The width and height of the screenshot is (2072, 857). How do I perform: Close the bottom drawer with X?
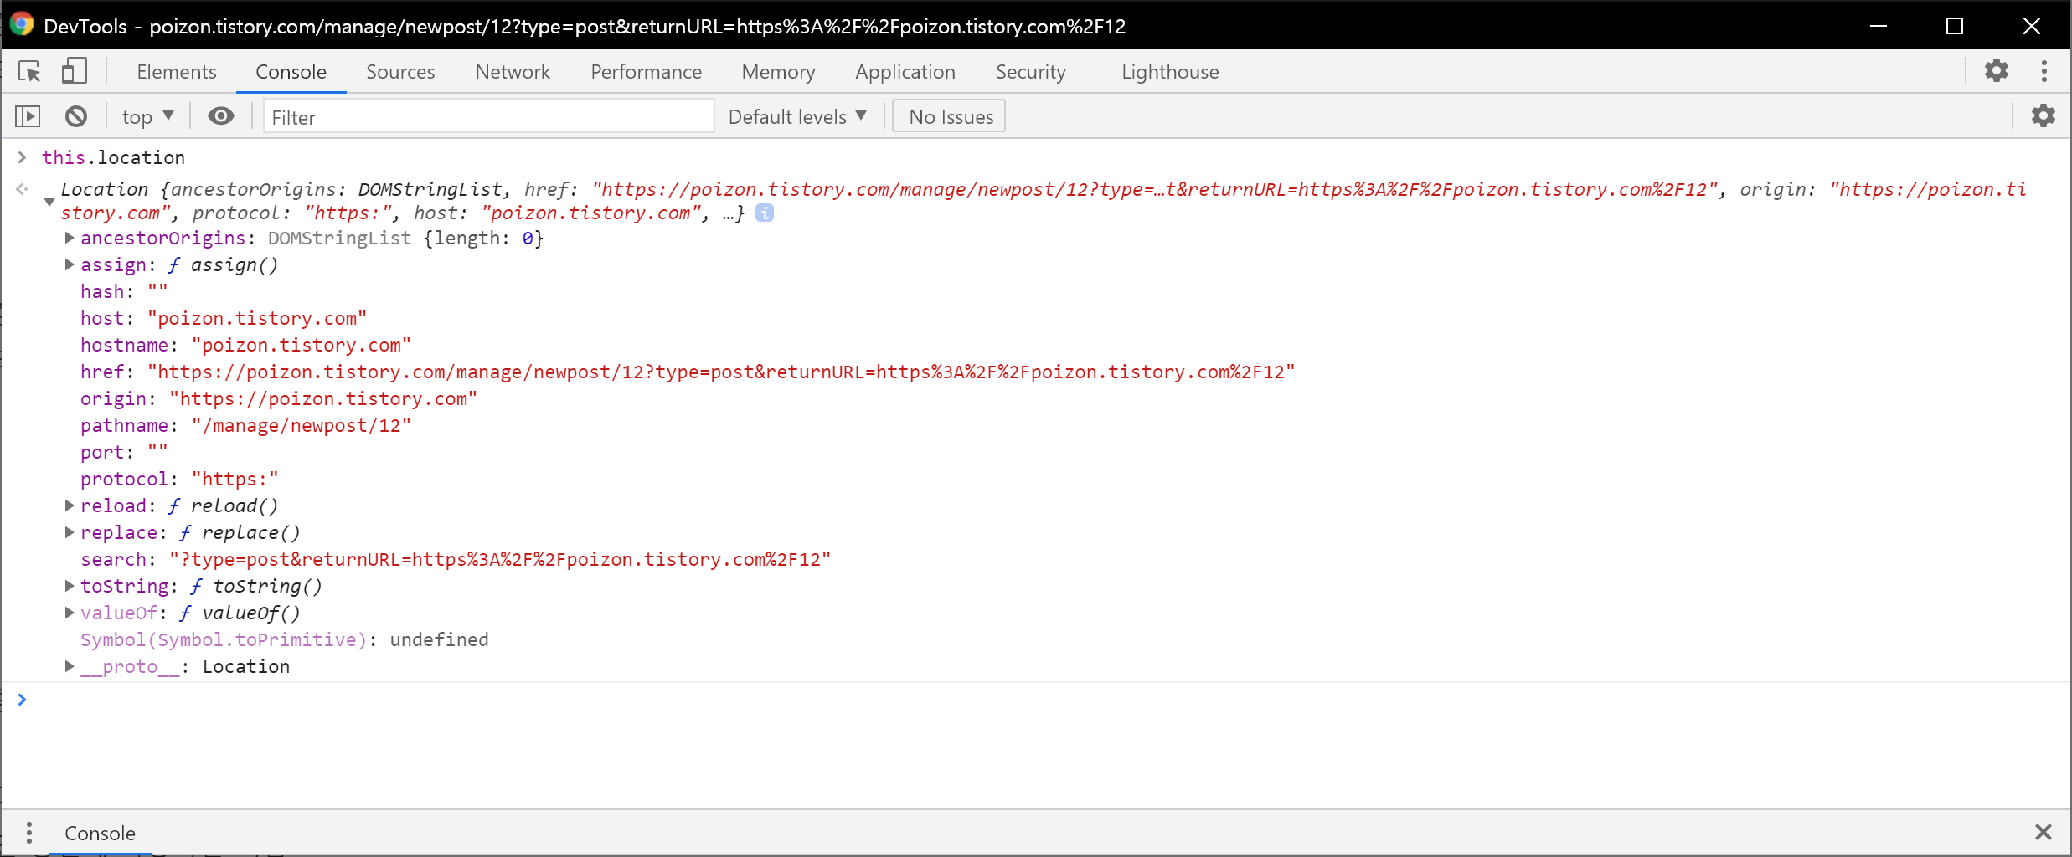2044,832
